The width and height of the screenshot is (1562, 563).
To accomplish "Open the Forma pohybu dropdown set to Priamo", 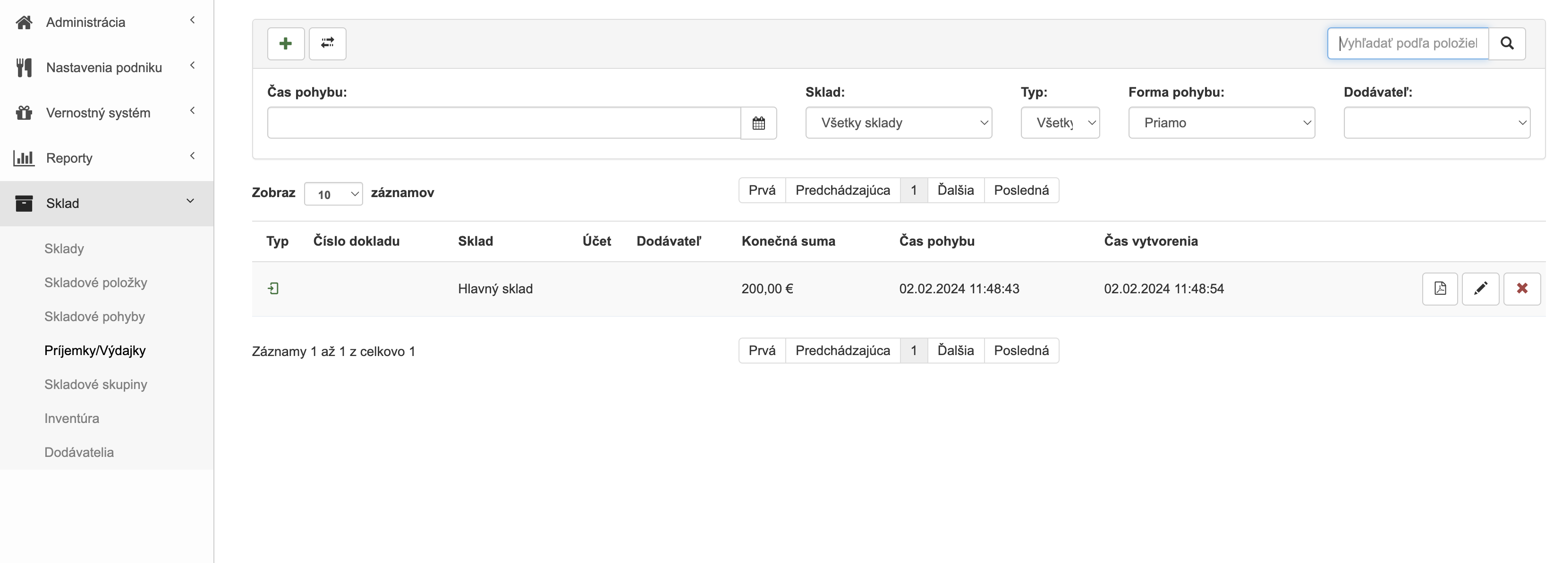I will (x=1221, y=122).
